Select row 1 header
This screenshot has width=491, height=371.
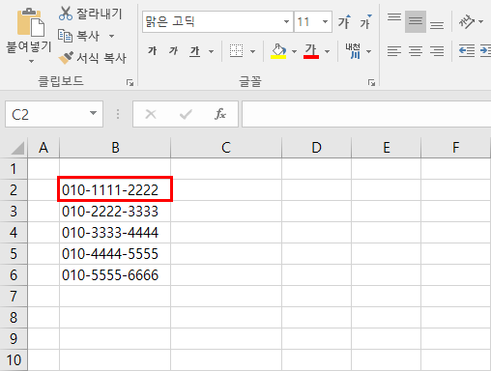[14, 168]
